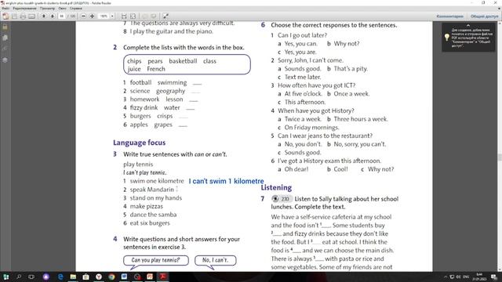Open page thumbnails panel in sidebar

[x=5, y=38]
